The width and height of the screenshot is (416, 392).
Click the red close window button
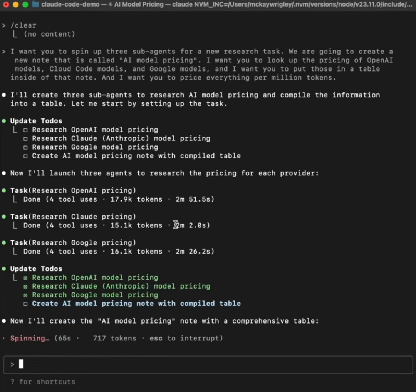[x=6, y=4]
